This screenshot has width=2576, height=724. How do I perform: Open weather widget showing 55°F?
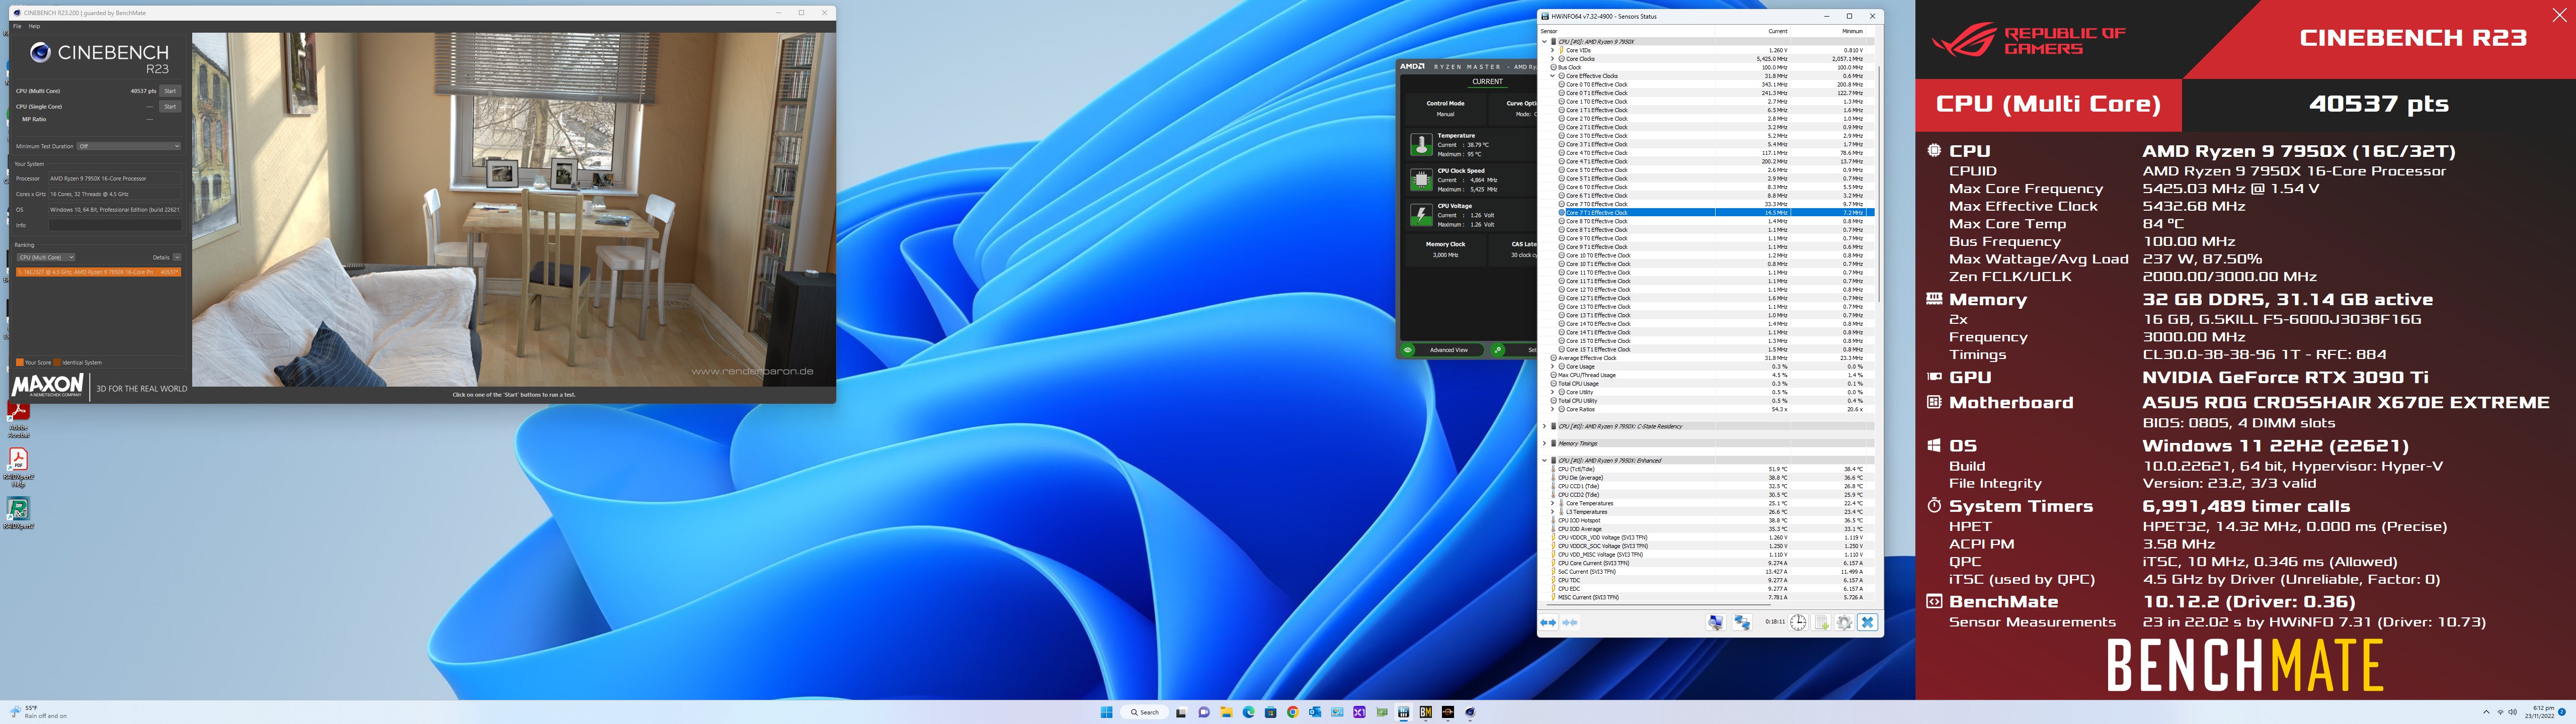pos(38,712)
